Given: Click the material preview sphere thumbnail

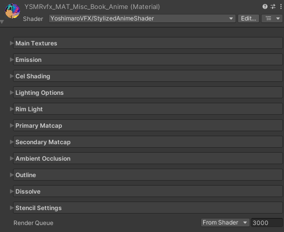Looking at the screenshot, I should [12, 11].
